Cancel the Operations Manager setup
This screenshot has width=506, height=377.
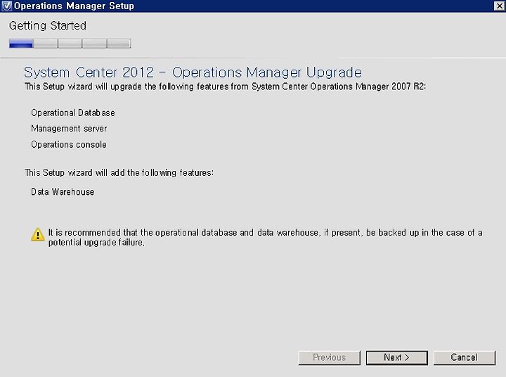(x=465, y=357)
